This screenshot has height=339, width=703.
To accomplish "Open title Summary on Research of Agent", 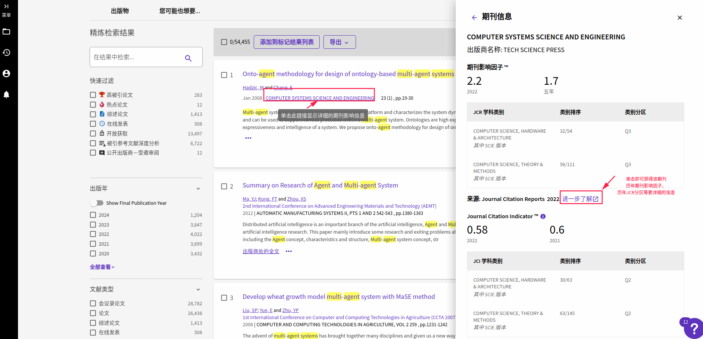I will [x=320, y=185].
